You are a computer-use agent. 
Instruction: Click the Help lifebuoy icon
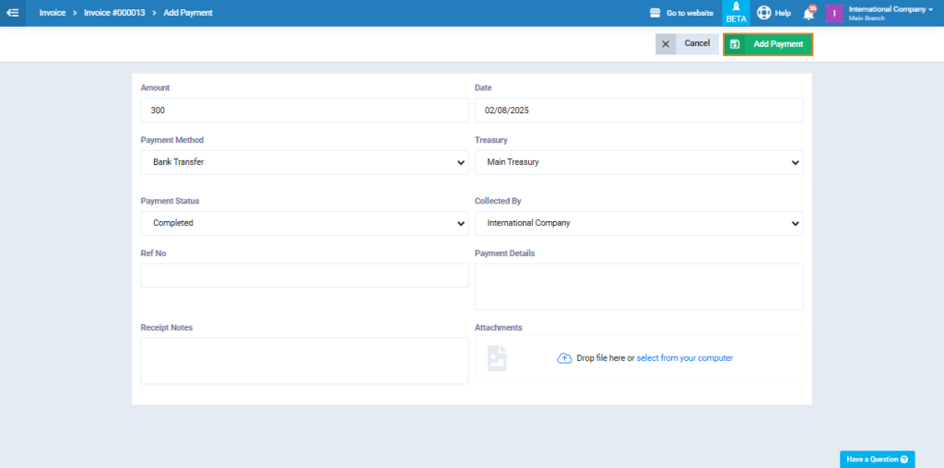(763, 13)
